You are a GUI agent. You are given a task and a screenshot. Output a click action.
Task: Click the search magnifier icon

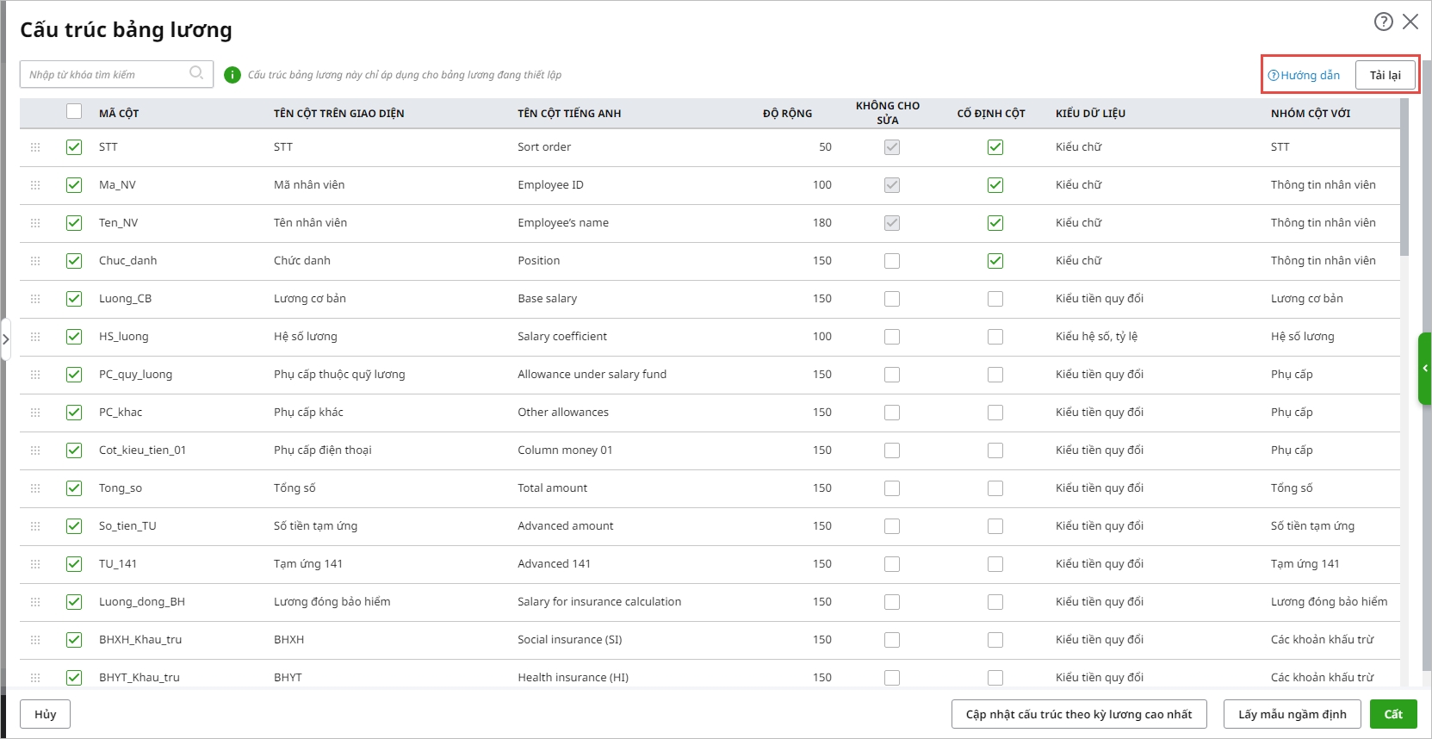(196, 73)
